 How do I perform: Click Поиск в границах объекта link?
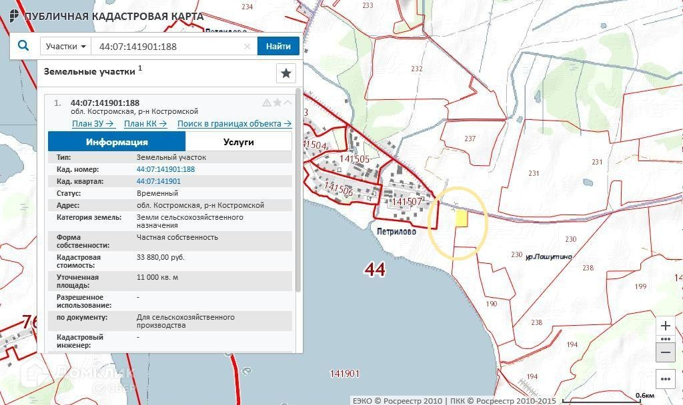(233, 124)
